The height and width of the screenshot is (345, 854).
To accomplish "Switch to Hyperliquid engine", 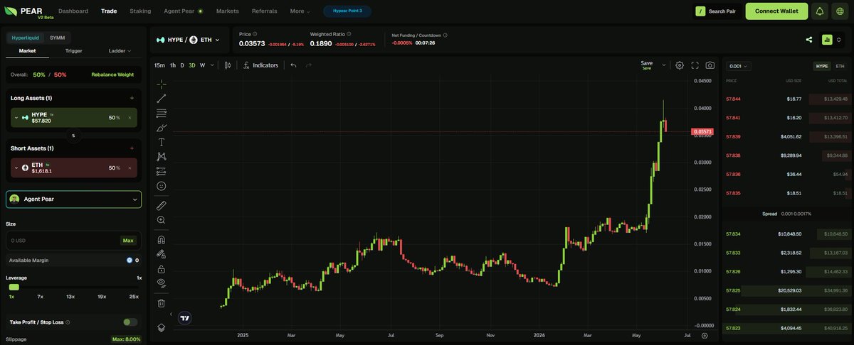I will [x=26, y=38].
